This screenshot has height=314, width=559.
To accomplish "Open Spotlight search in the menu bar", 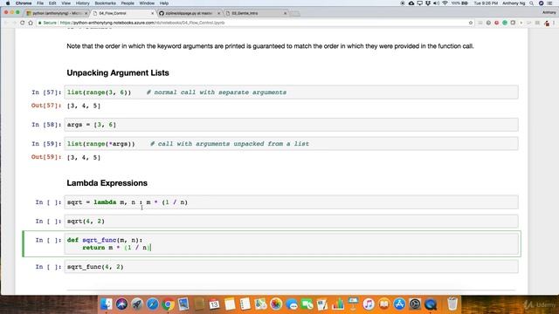I will [532, 3].
